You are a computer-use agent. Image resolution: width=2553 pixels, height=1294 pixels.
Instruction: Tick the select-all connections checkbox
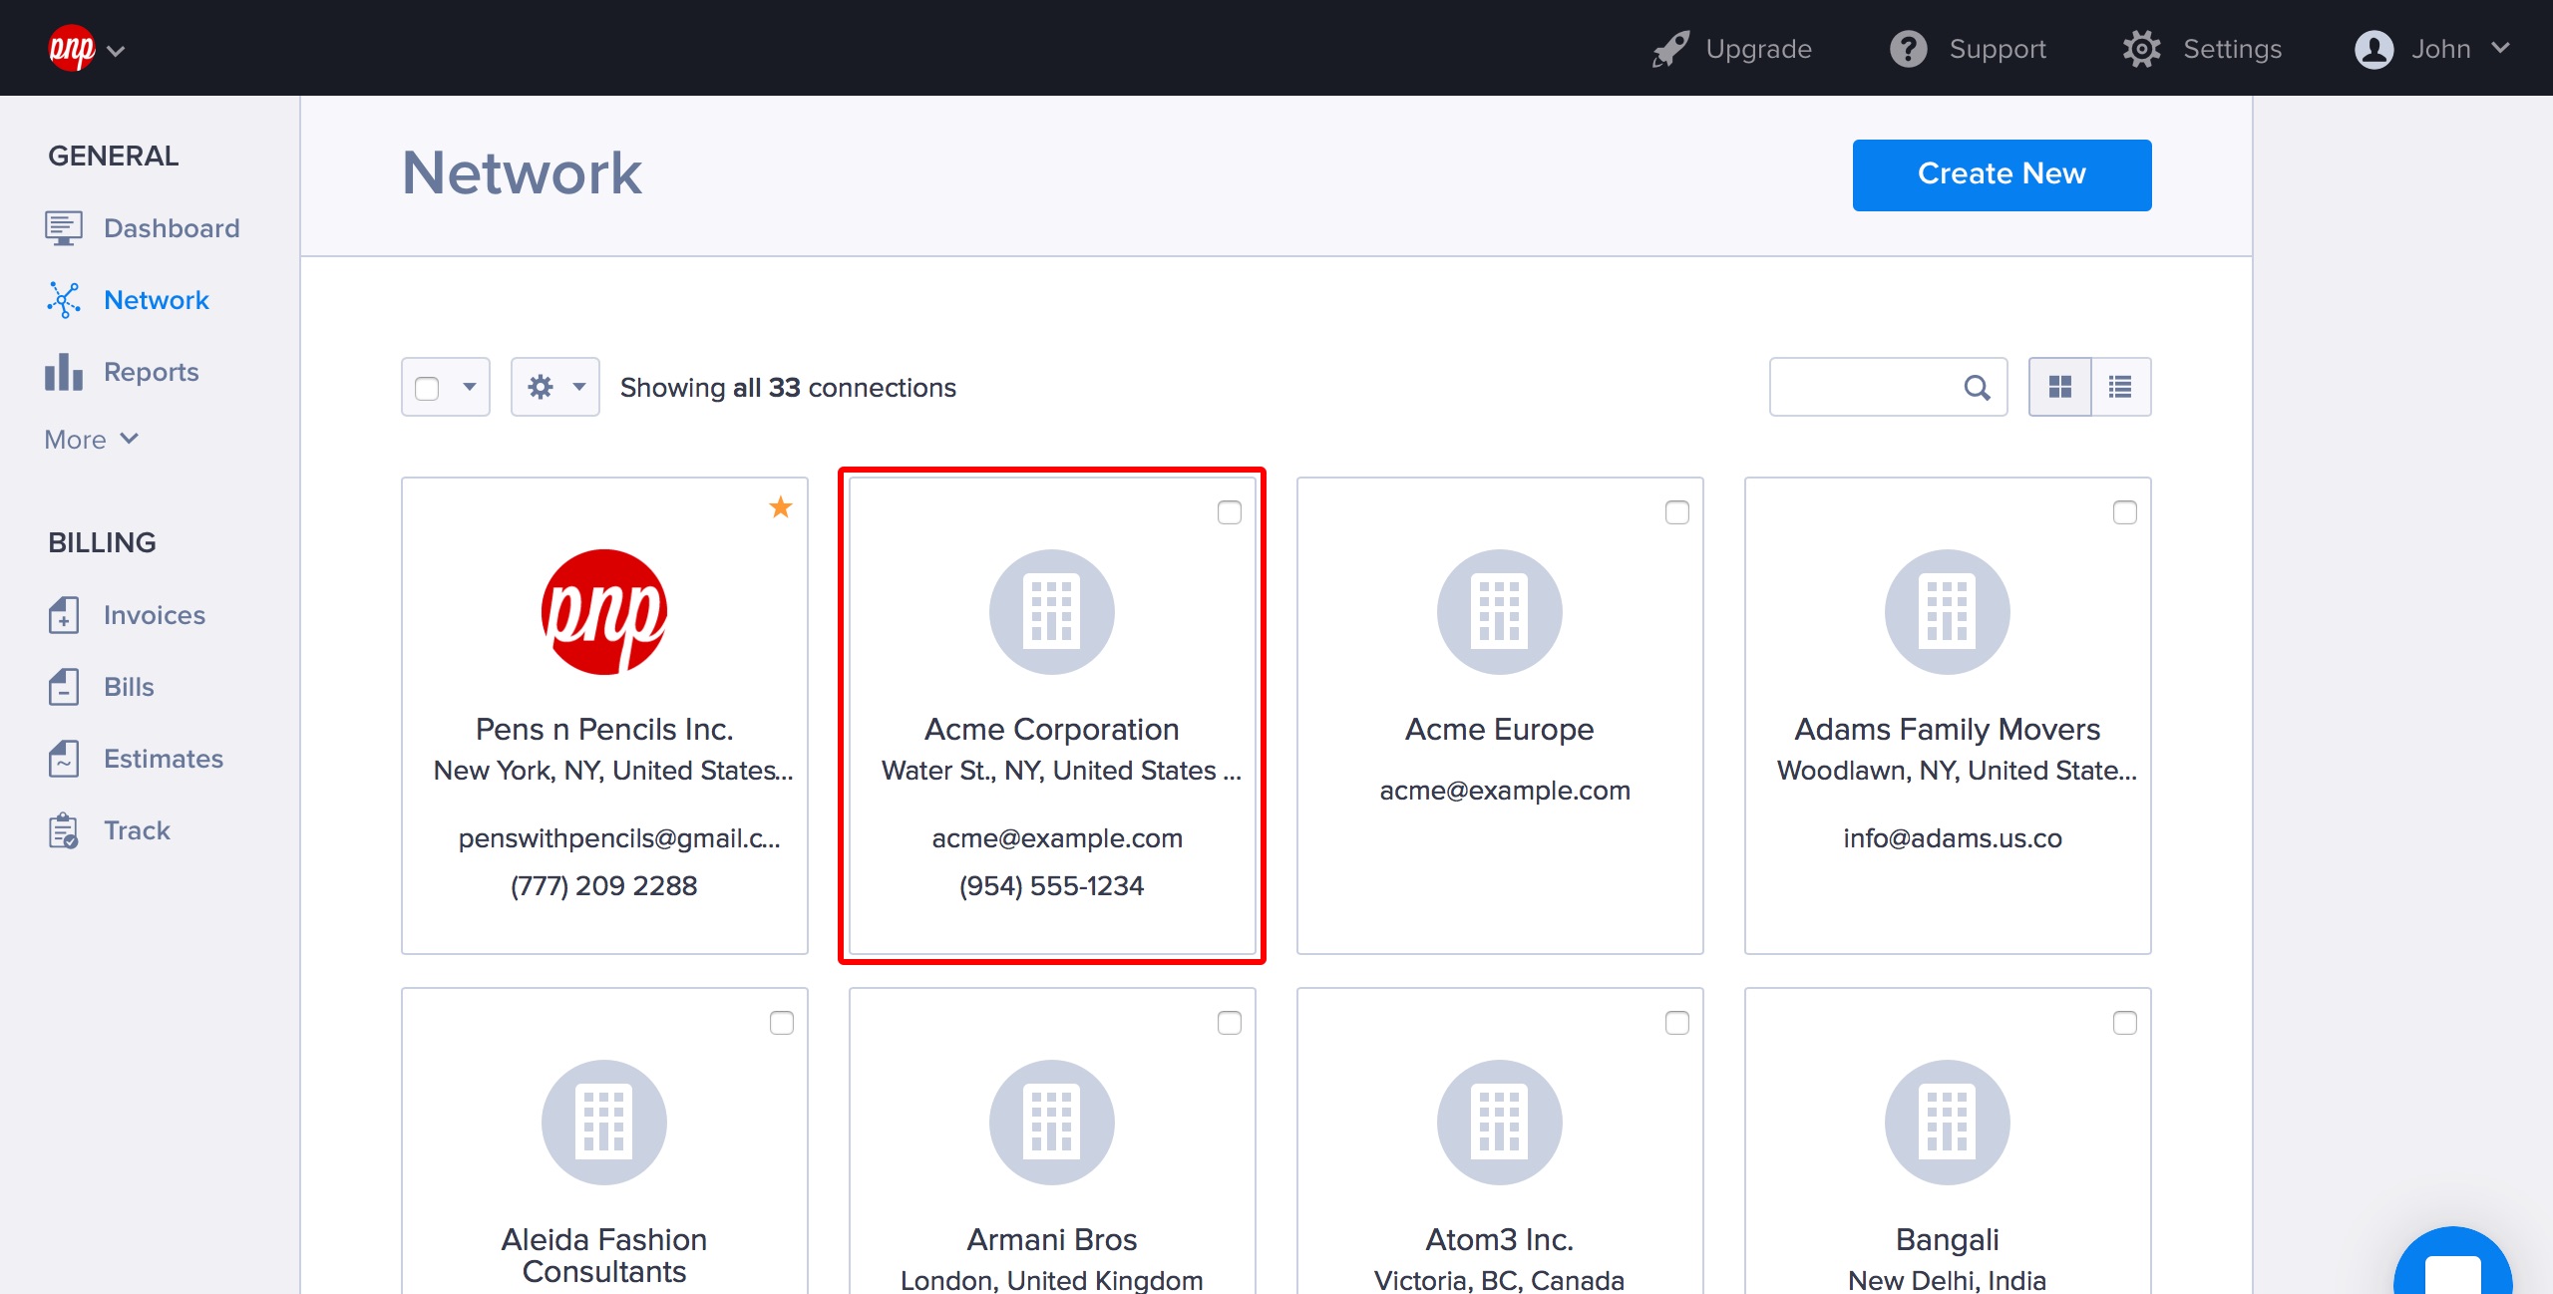pos(427,388)
